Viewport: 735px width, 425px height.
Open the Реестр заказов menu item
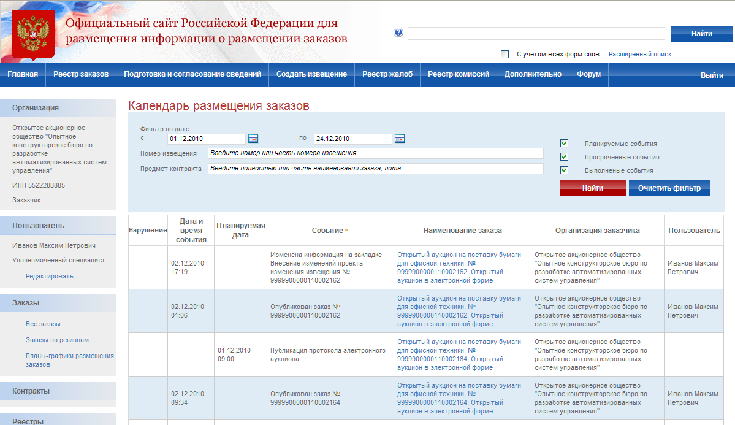click(81, 74)
